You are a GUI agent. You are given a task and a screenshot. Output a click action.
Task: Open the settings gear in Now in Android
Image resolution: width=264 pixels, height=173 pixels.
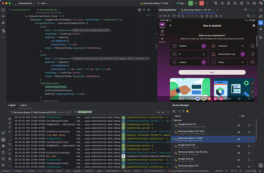(x=253, y=25)
